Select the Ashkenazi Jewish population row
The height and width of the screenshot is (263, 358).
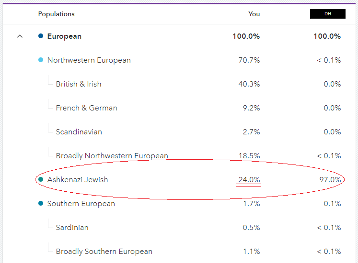tap(78, 180)
